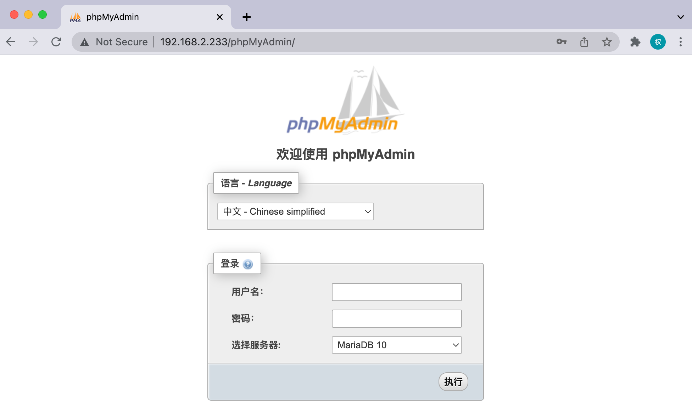692x401 pixels.
Task: Open a new browser tab
Action: [x=247, y=17]
